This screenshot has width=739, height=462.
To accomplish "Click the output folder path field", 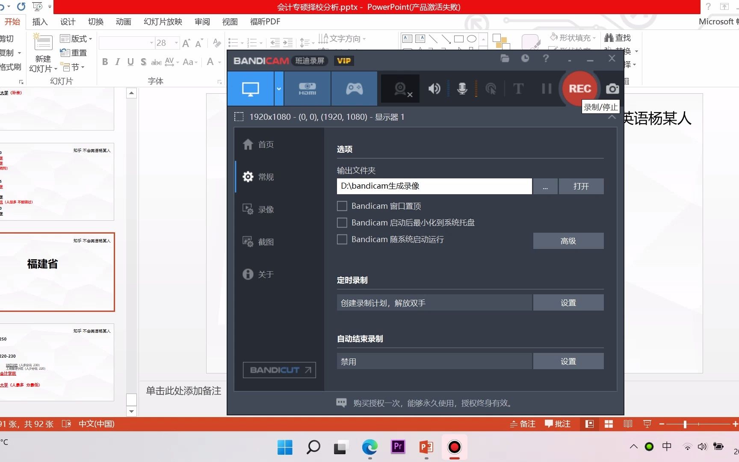I will [x=434, y=186].
